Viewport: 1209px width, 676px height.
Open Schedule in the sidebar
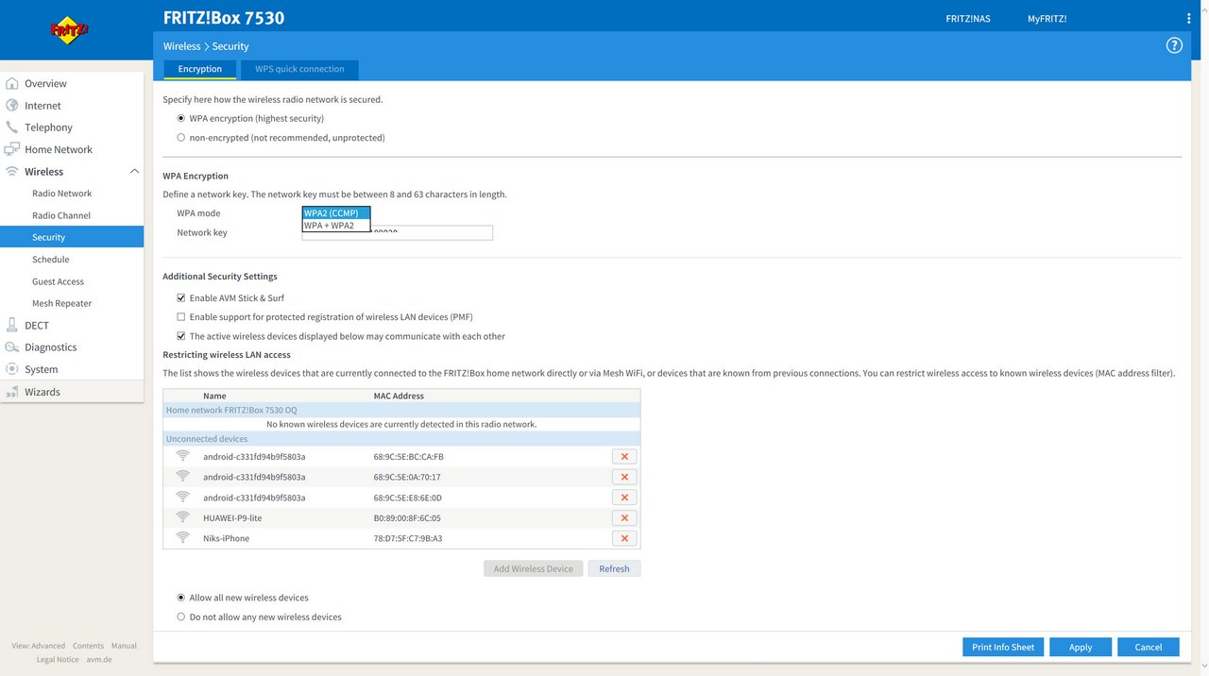tap(51, 260)
